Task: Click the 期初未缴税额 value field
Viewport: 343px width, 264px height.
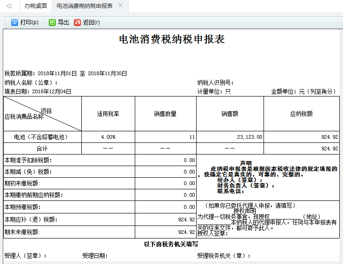Action: [x=165, y=183]
